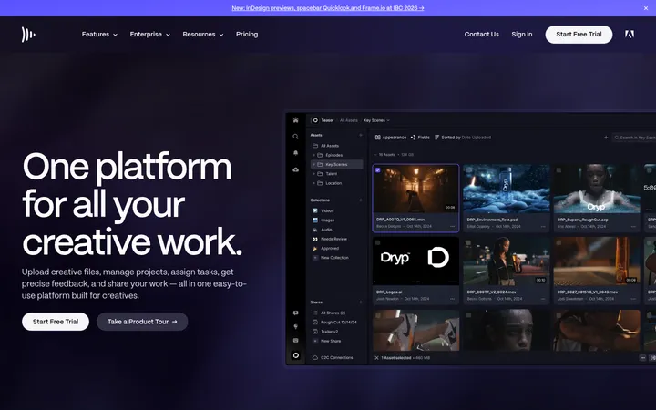Click the plus icon left of search field
This screenshot has width=656, height=410.
[606, 138]
